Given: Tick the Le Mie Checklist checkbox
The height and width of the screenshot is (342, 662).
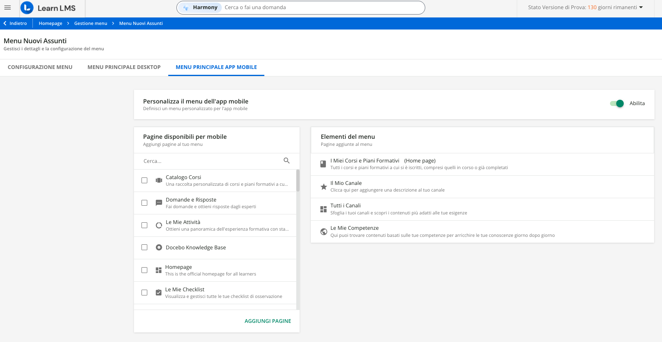Looking at the screenshot, I should (144, 293).
